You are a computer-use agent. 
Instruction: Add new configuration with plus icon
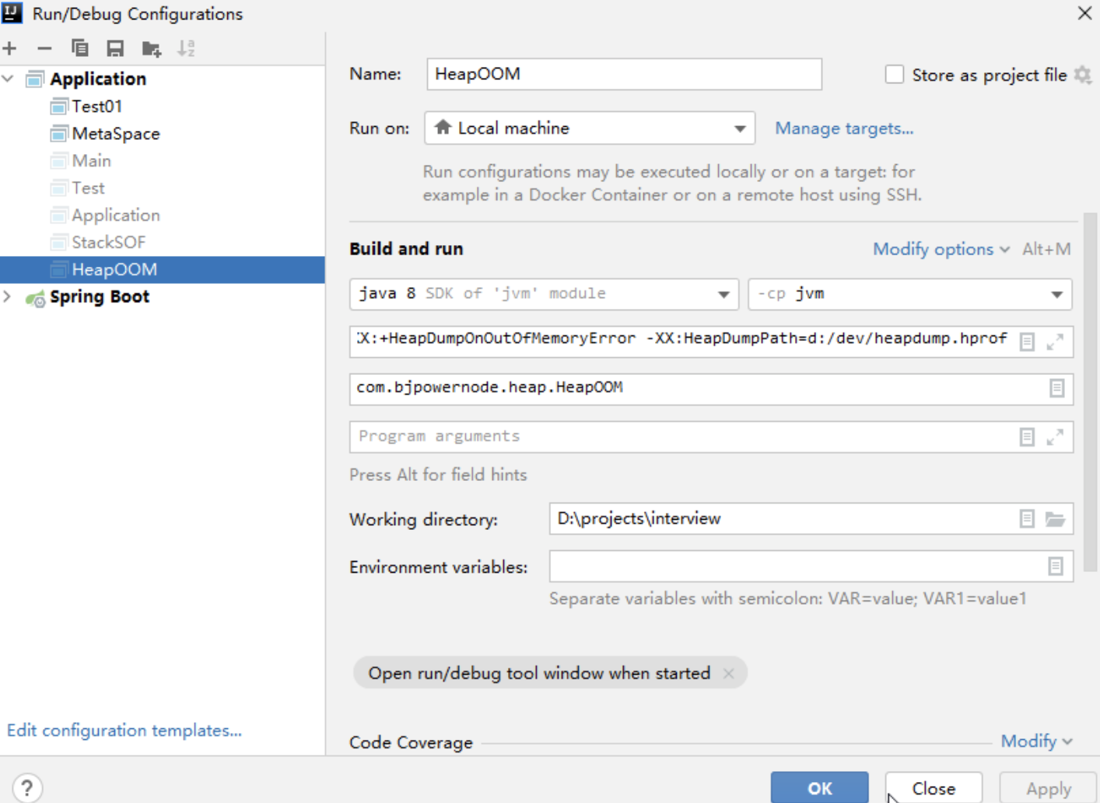[x=10, y=48]
